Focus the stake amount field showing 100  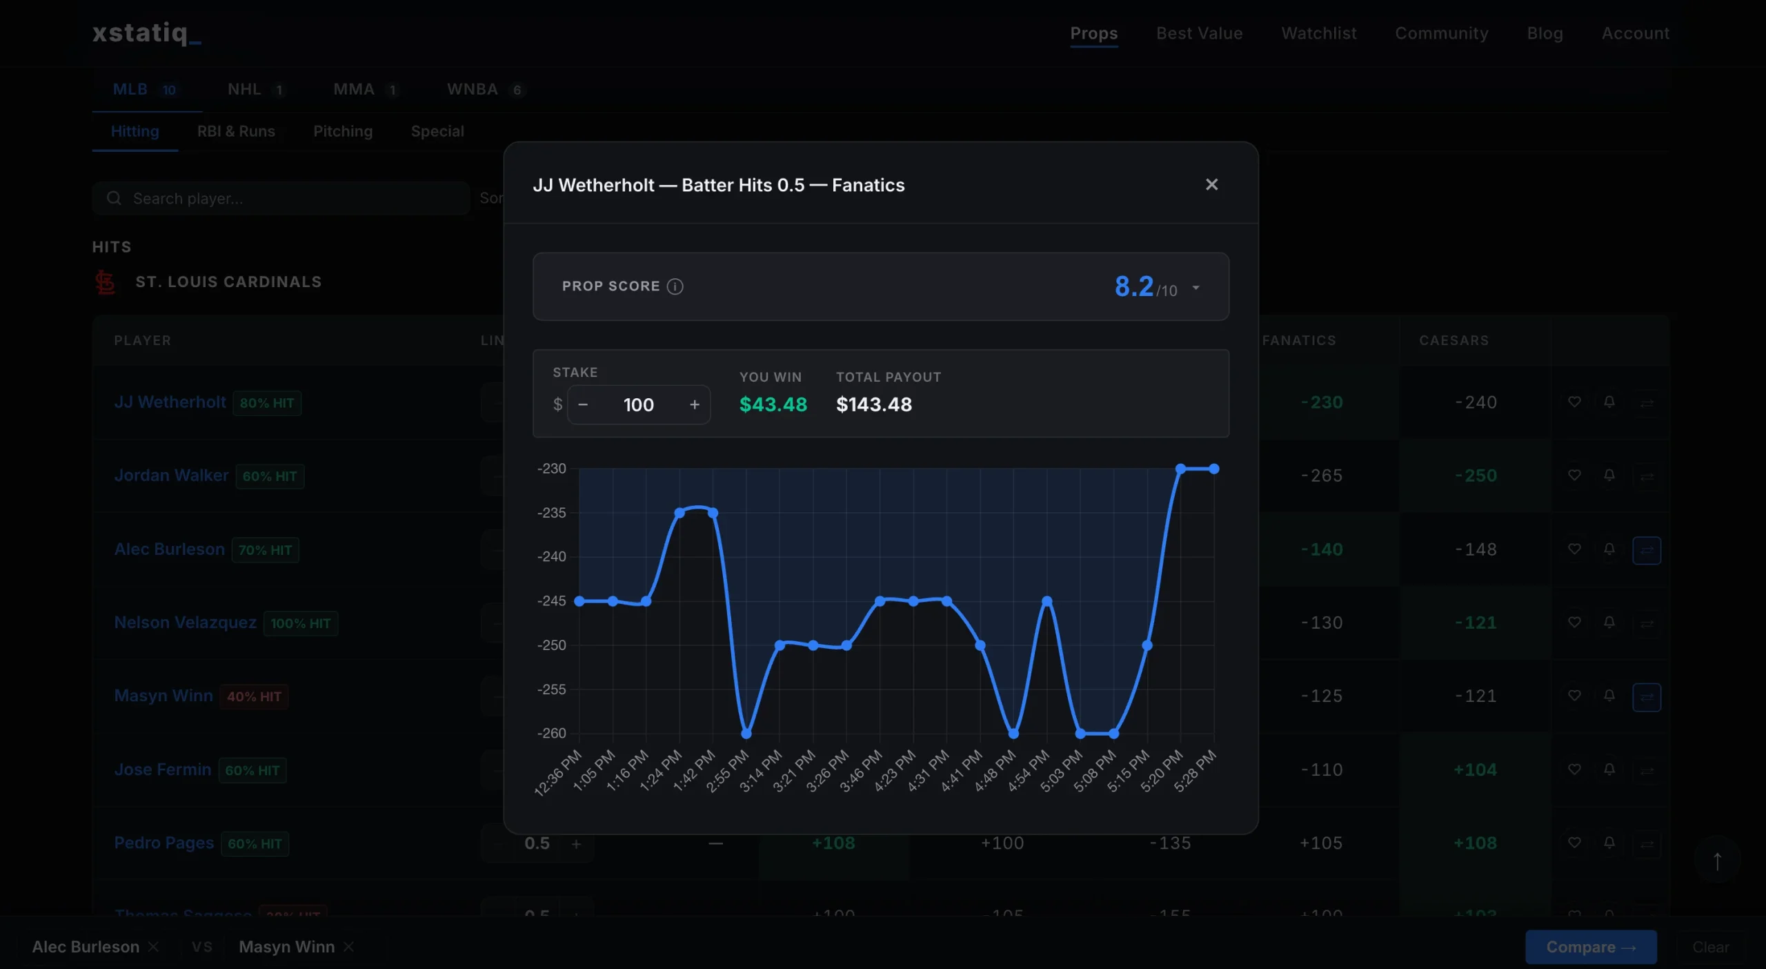639,404
